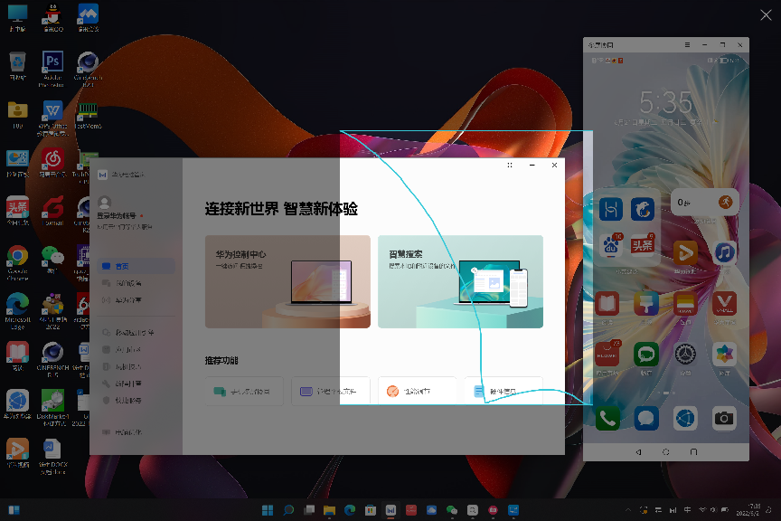781x521 pixels.
Task: Select Recycle Bin desktop icon
Action: click(17, 66)
